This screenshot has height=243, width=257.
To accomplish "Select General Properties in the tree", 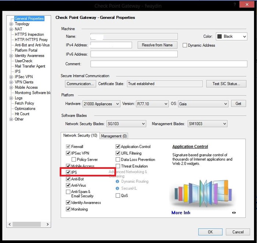I will point(29,18).
